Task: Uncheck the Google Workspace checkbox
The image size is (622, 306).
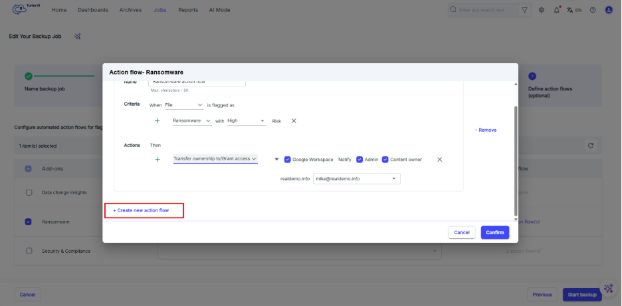Action: click(x=288, y=160)
